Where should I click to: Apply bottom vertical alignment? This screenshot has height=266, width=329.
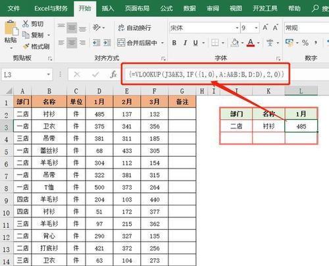pyautogui.click(x=82, y=28)
